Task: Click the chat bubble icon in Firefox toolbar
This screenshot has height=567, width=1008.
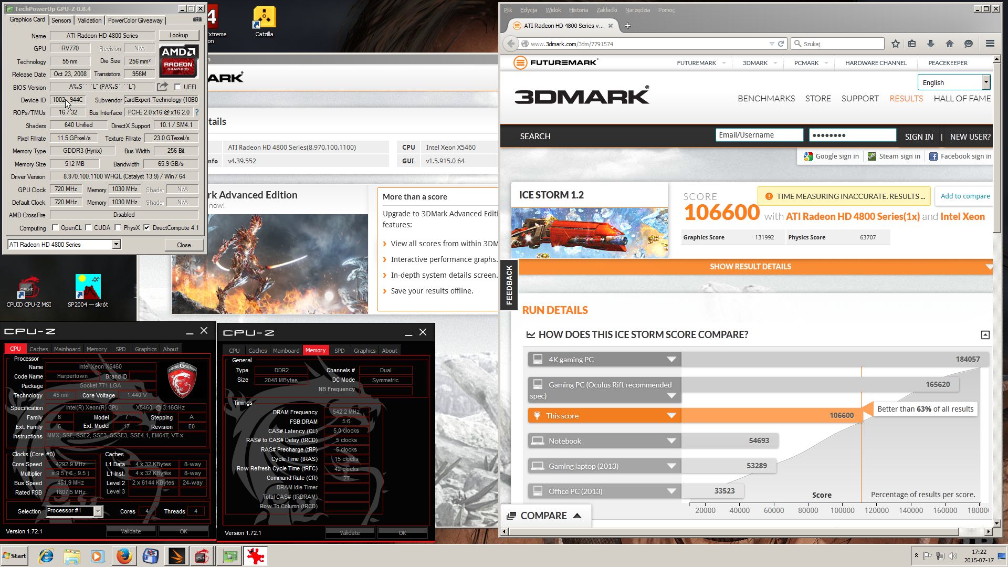Action: coord(969,44)
